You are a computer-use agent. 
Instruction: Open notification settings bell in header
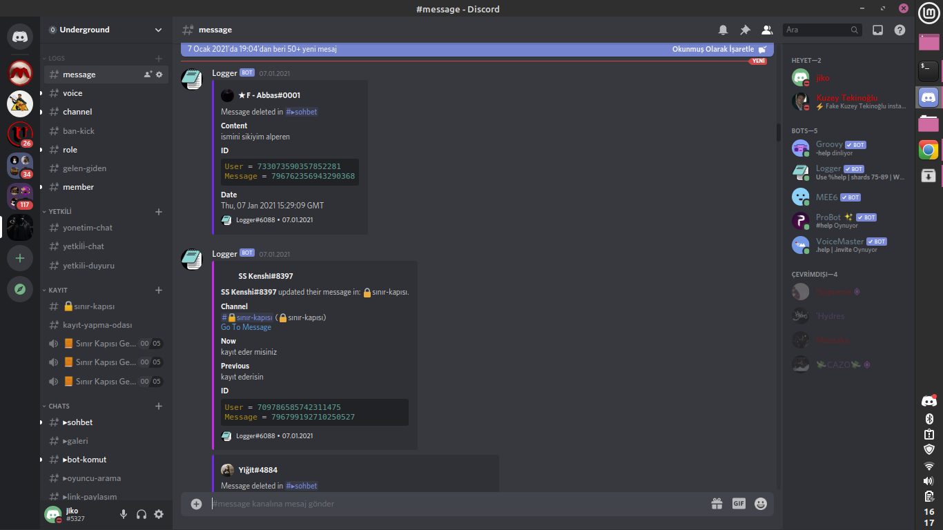[x=723, y=30]
